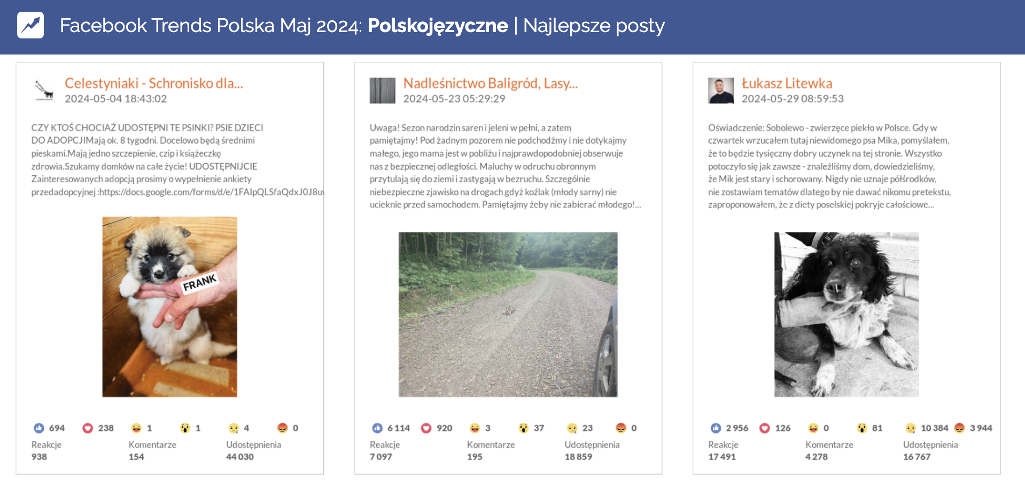
Task: Click the haha icon in Celestyniaki post
Action: [x=136, y=428]
